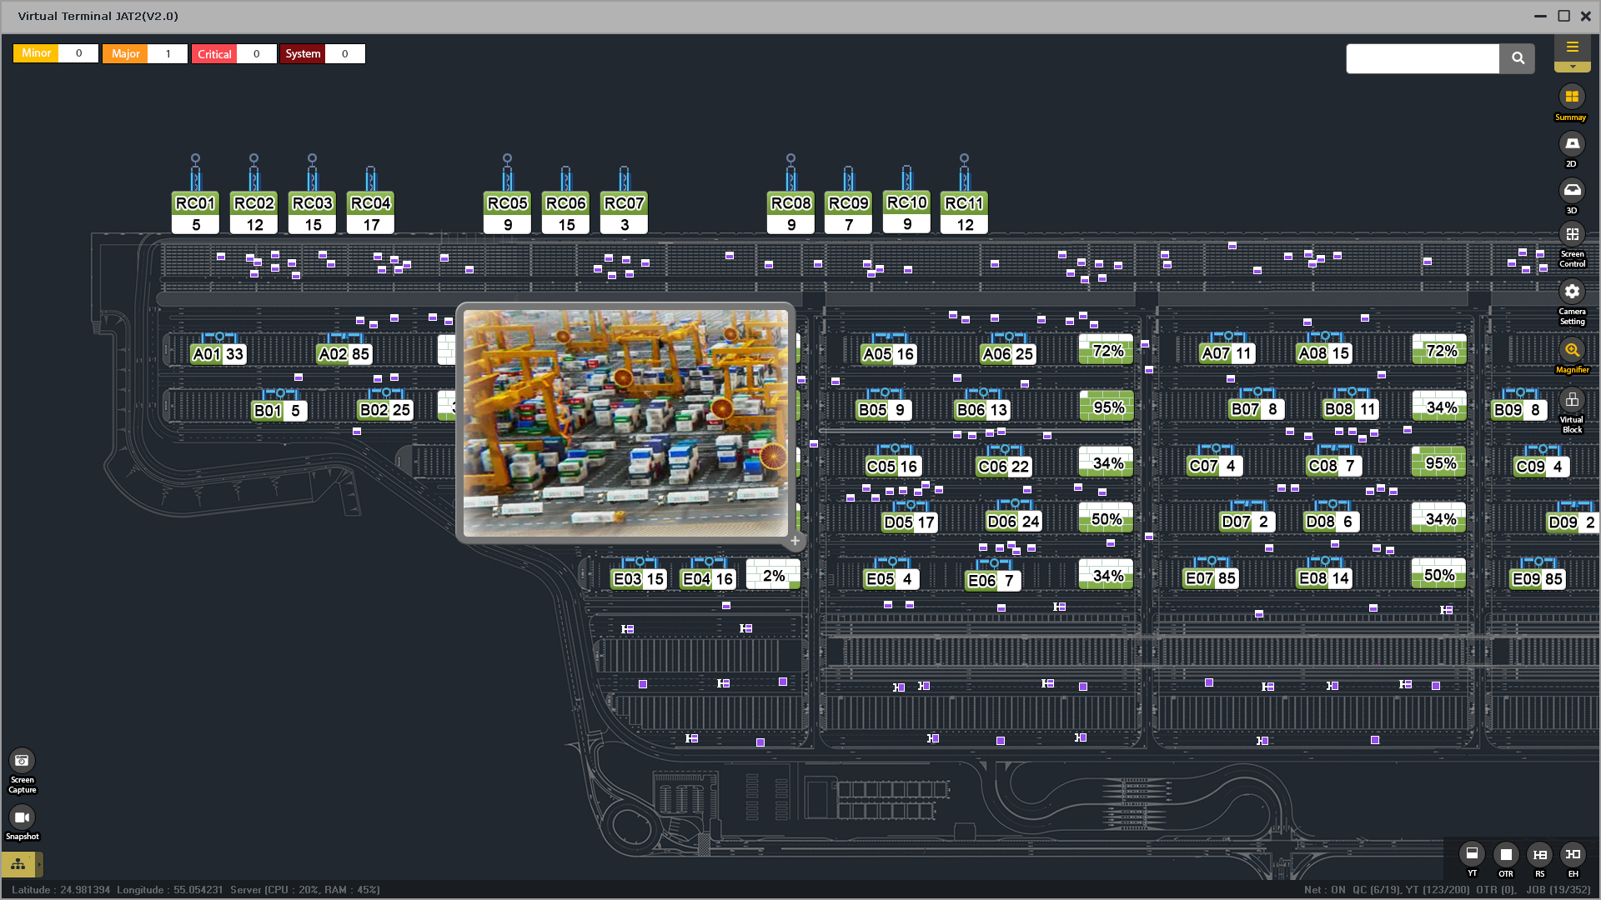Select the Major alarm tab

point(125,54)
